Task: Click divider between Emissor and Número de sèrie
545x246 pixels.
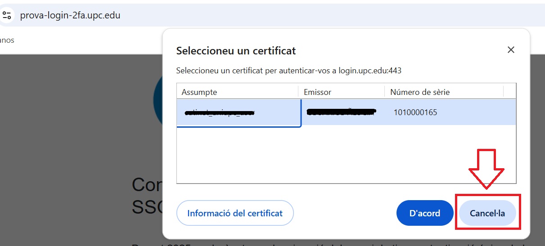Action: click(x=385, y=92)
